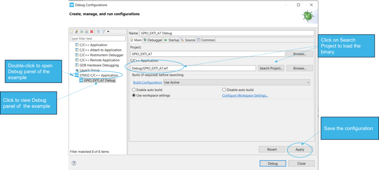Viewport: 379px width, 170px height.
Task: Open Configure Workspace Settings link
Action: click(x=245, y=95)
